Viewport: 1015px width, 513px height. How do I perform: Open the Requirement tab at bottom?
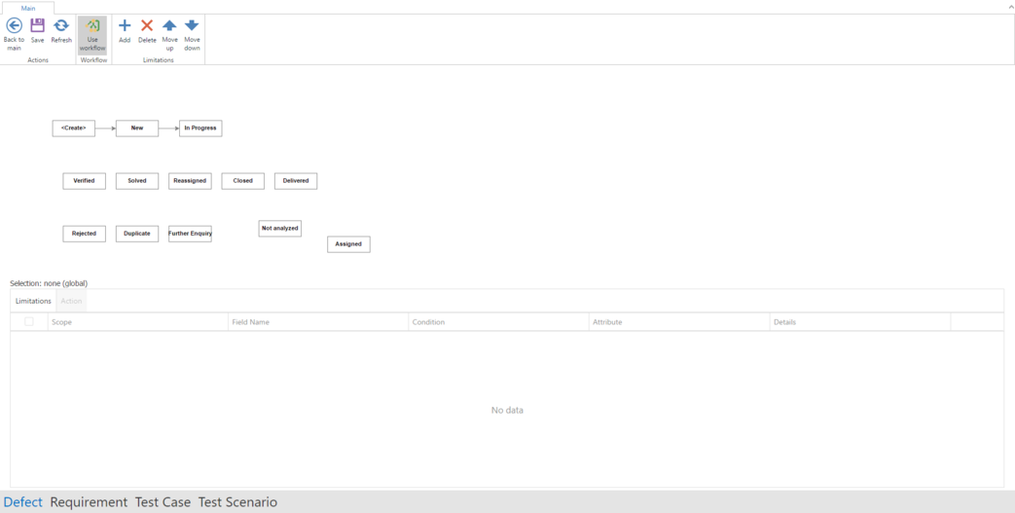point(89,502)
